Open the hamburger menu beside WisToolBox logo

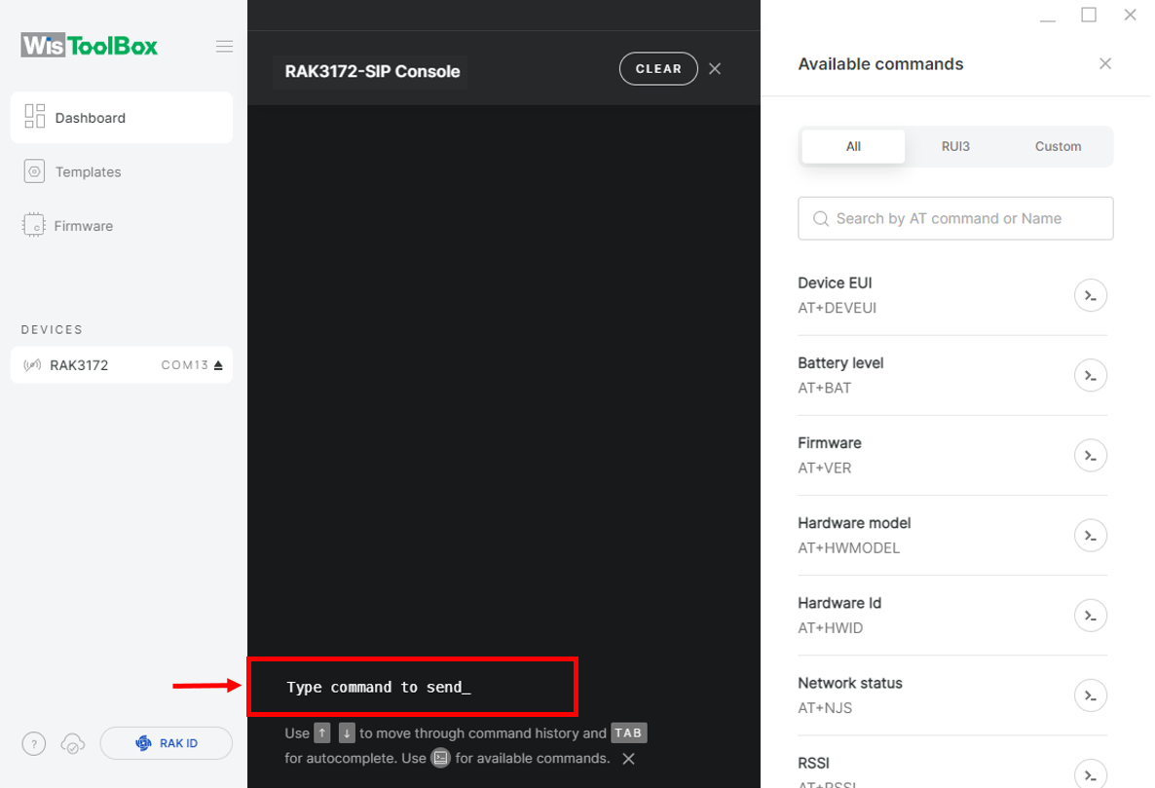coord(225,47)
